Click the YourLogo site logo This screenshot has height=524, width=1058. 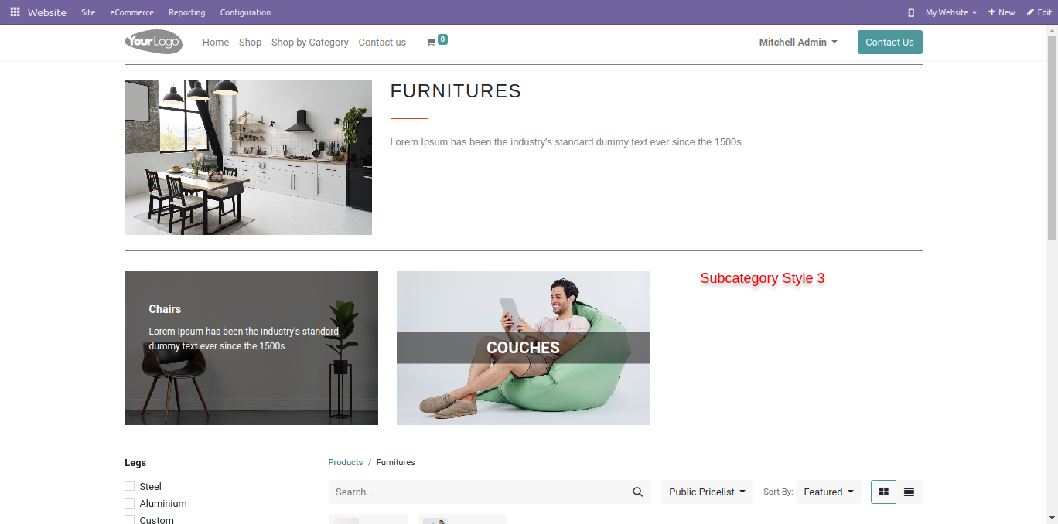point(153,42)
